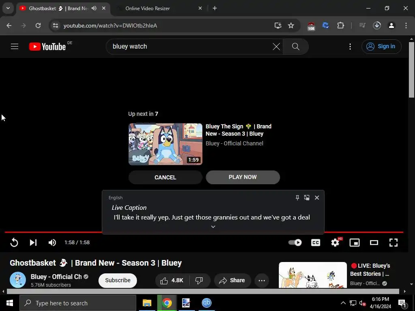Open YouTube settings three-dot menu

point(350,47)
